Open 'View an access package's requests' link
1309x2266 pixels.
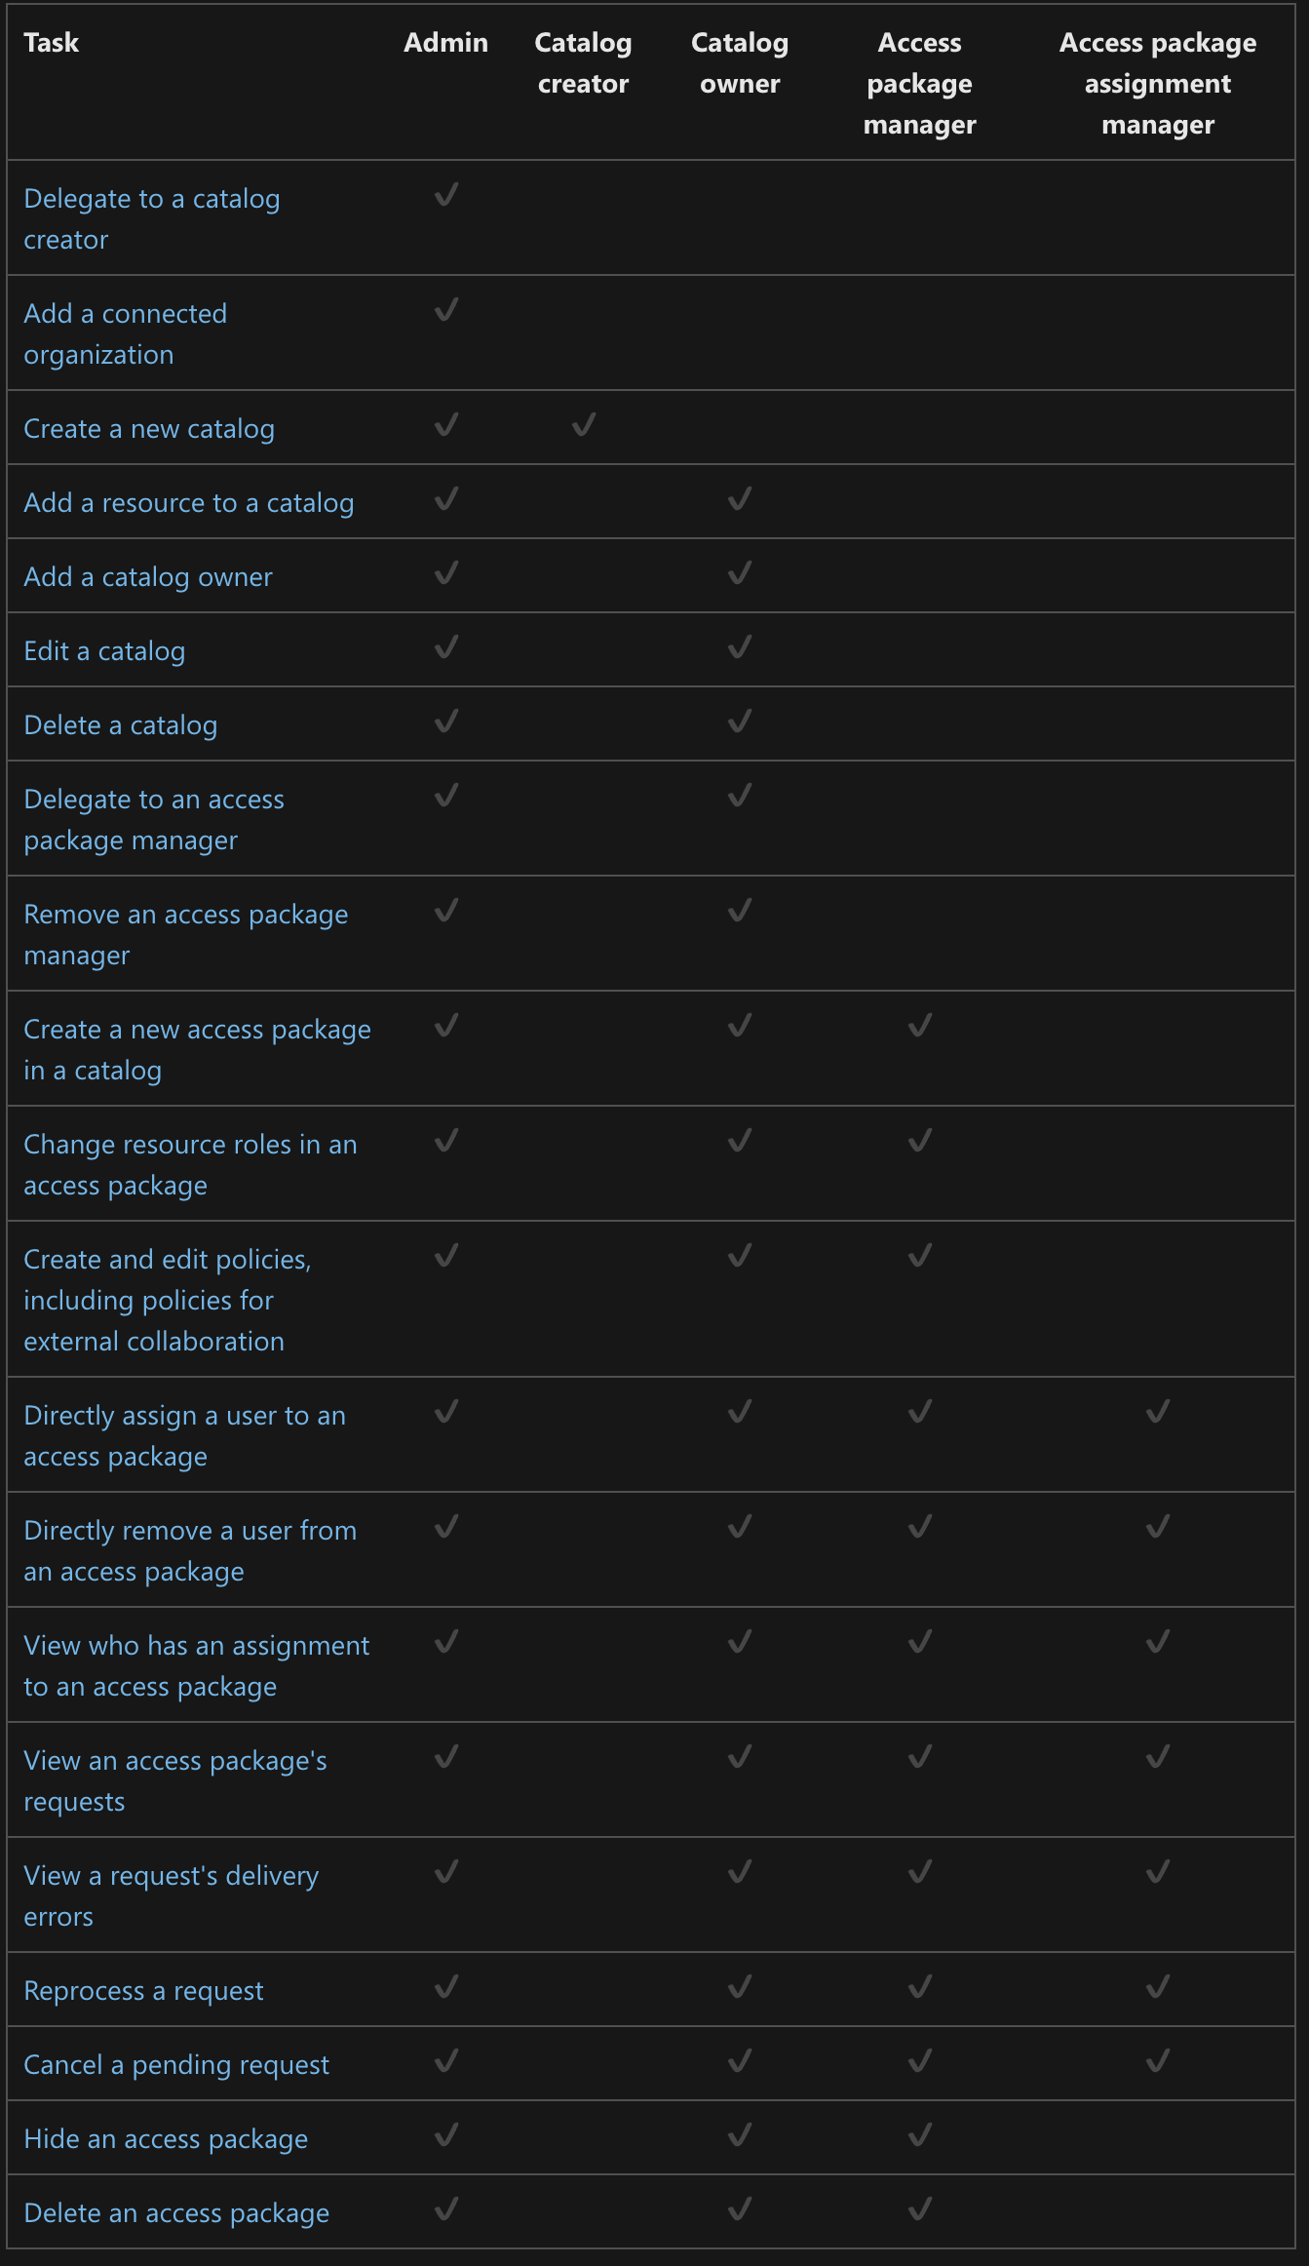click(175, 1780)
